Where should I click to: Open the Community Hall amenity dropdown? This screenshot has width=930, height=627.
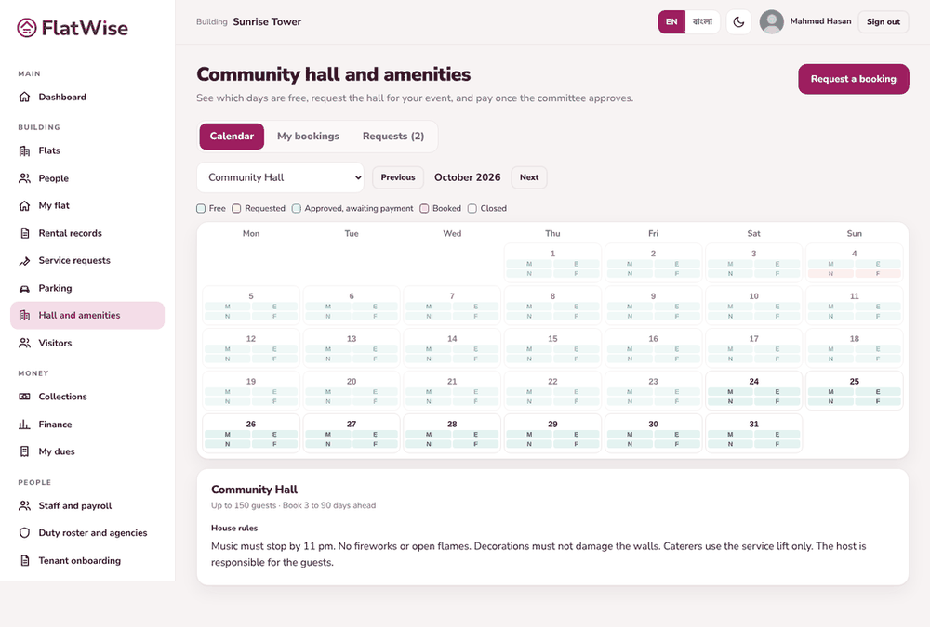pyautogui.click(x=280, y=177)
